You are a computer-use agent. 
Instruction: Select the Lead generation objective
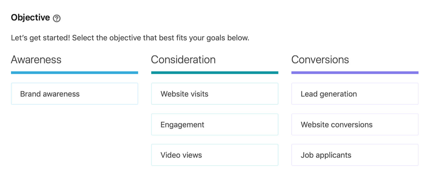[x=355, y=94]
